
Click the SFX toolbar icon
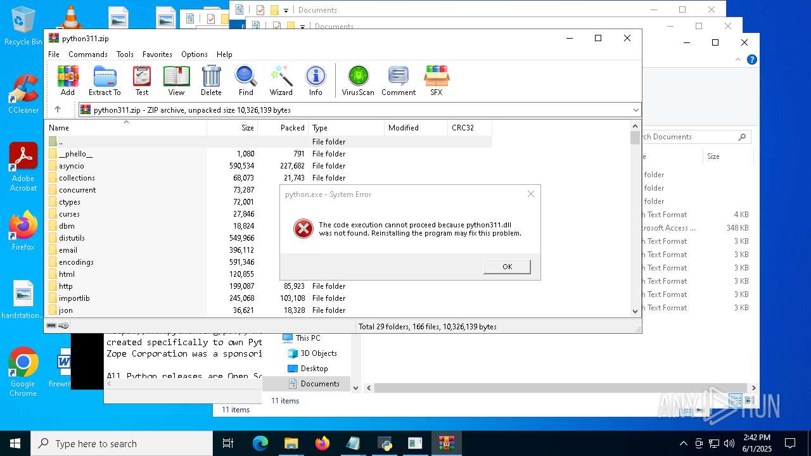tap(437, 80)
